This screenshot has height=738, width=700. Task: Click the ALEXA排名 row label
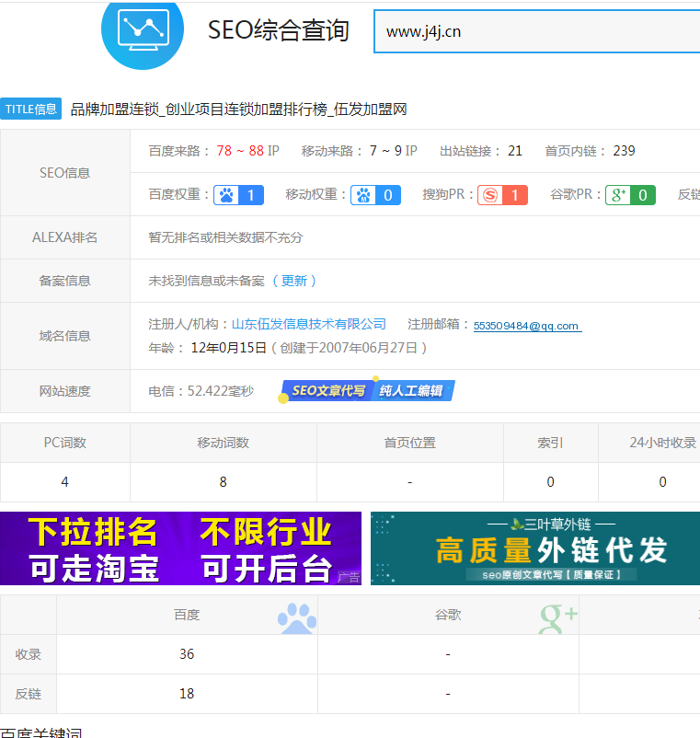[x=65, y=237]
